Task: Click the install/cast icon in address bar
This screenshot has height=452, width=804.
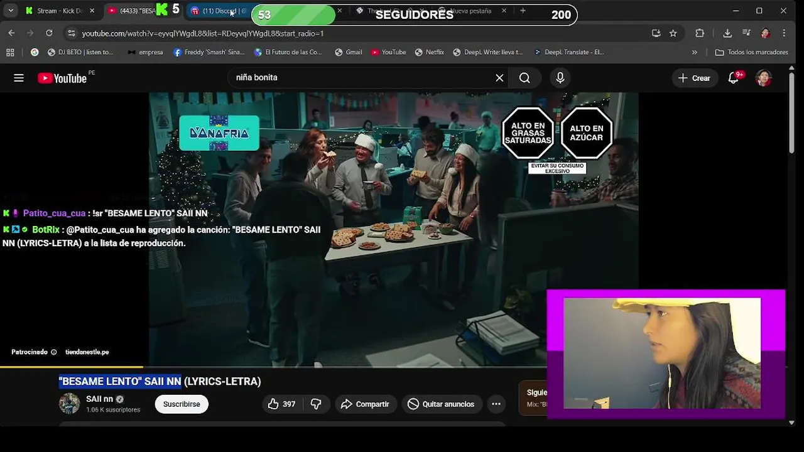Action: [656, 33]
